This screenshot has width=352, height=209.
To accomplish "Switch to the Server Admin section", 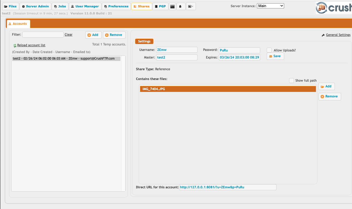I will 35,6.
